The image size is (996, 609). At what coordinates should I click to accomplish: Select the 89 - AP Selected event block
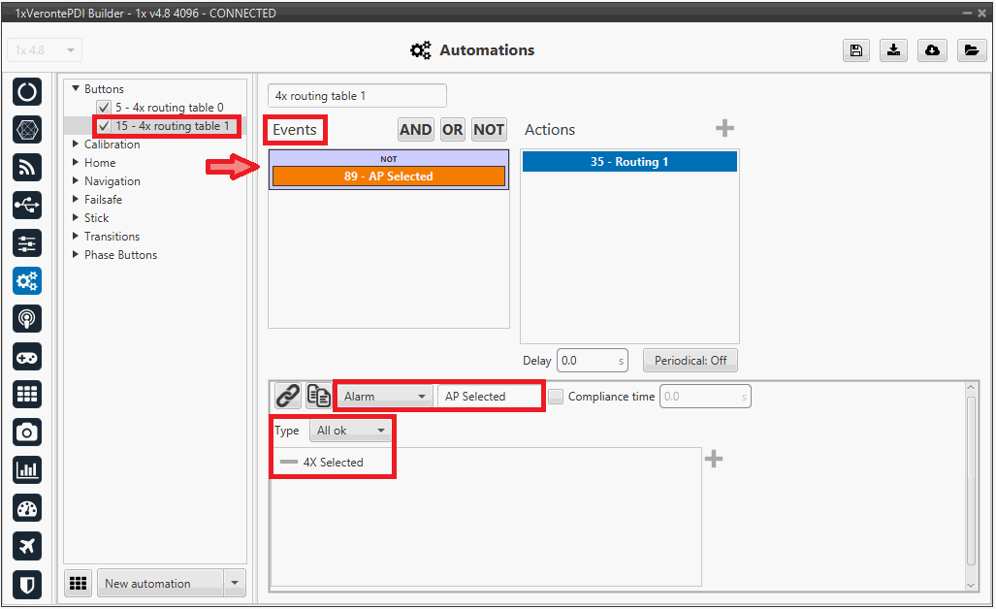point(389,176)
